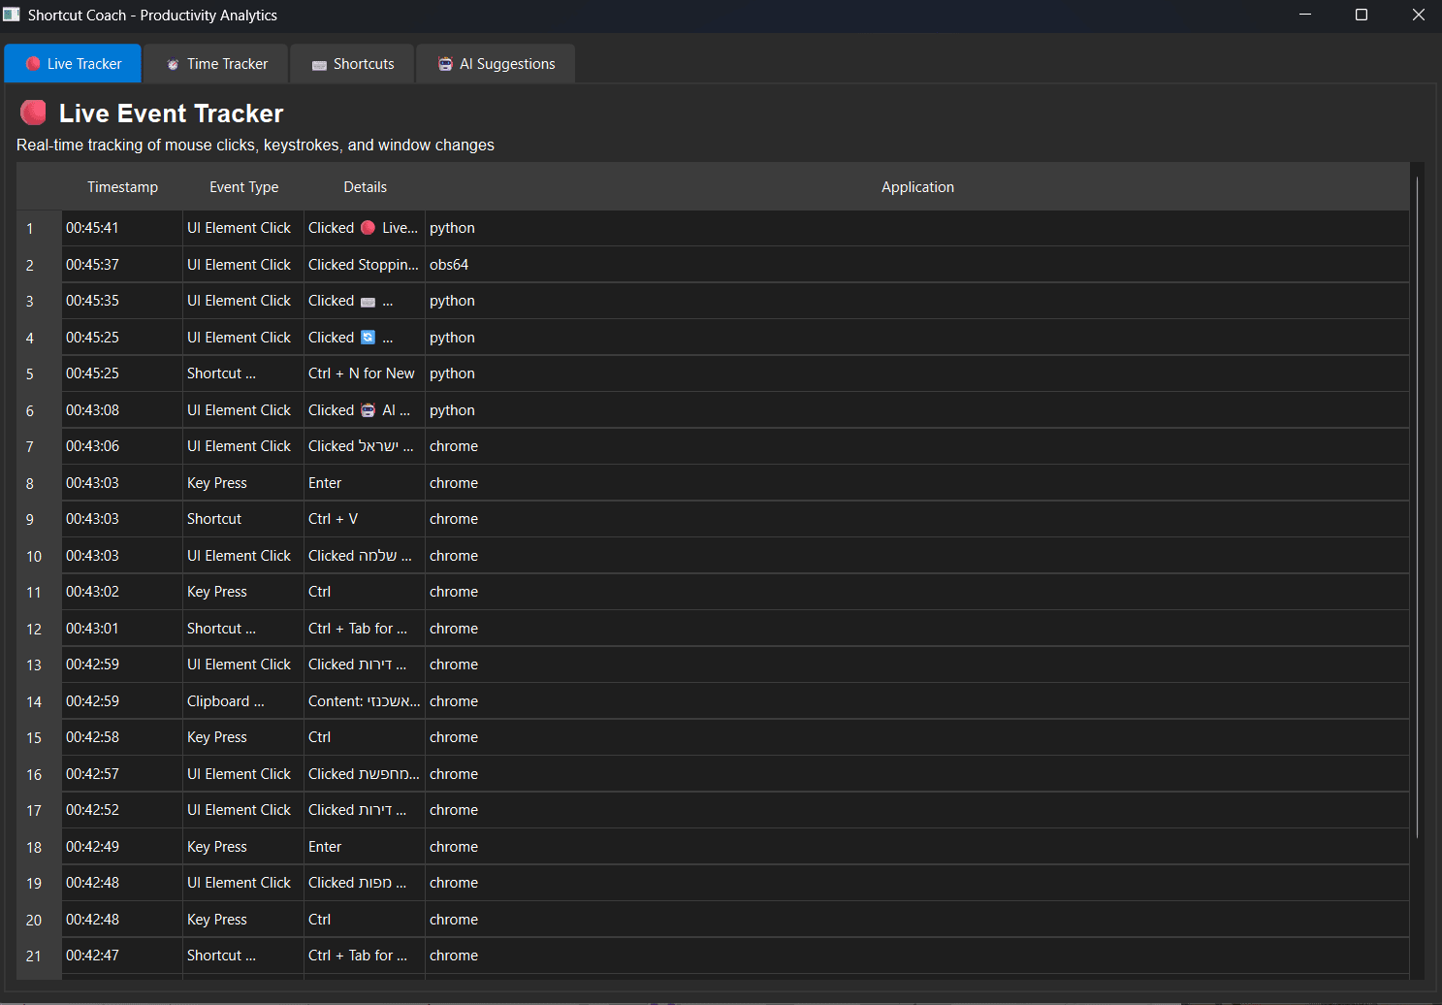
Task: Sort by the Timestamp column header
Action: (x=122, y=187)
